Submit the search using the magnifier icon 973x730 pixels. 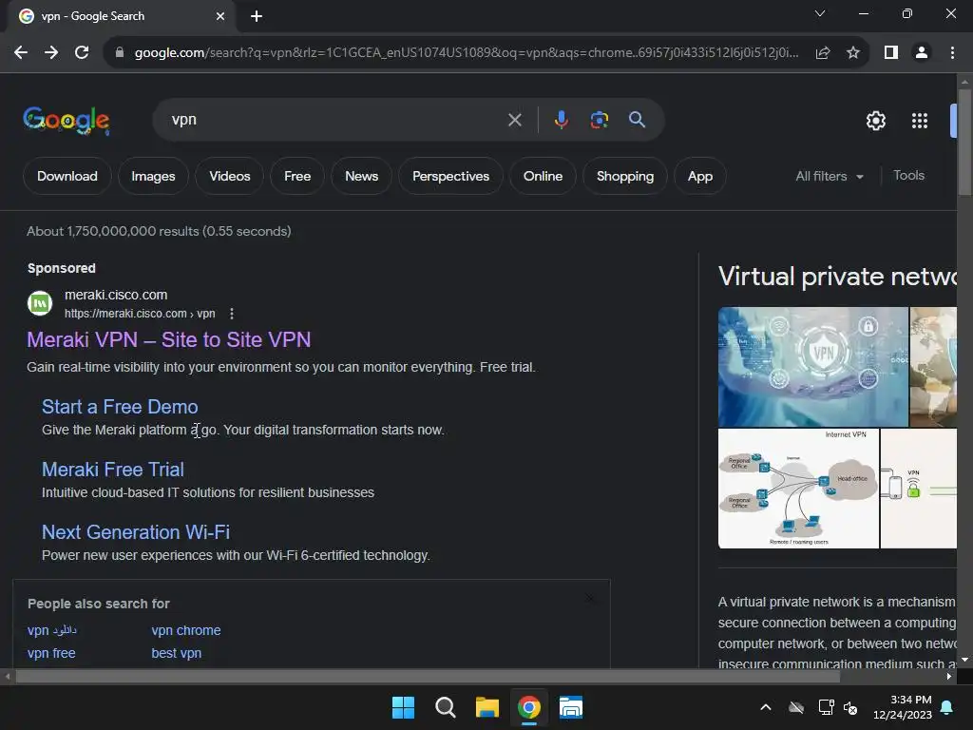click(x=637, y=120)
